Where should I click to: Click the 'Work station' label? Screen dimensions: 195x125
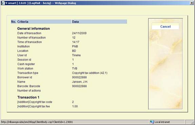[x=25, y=69]
